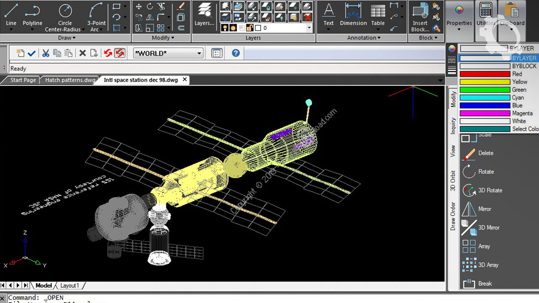This screenshot has height=303, width=539.
Task: Toggle layer freeze sun icon
Action: [x=233, y=28]
